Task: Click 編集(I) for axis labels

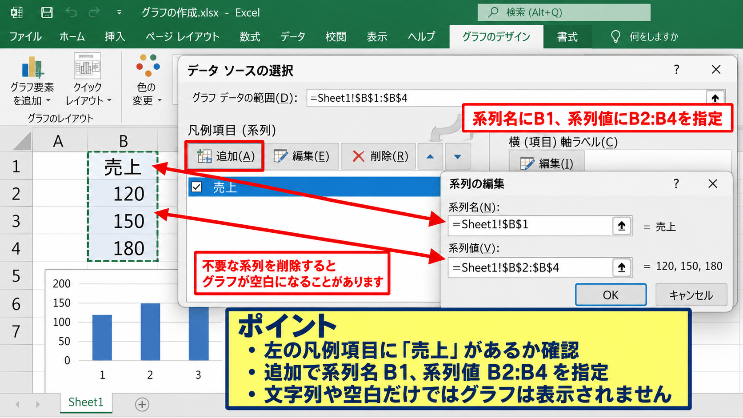Action: click(x=547, y=163)
